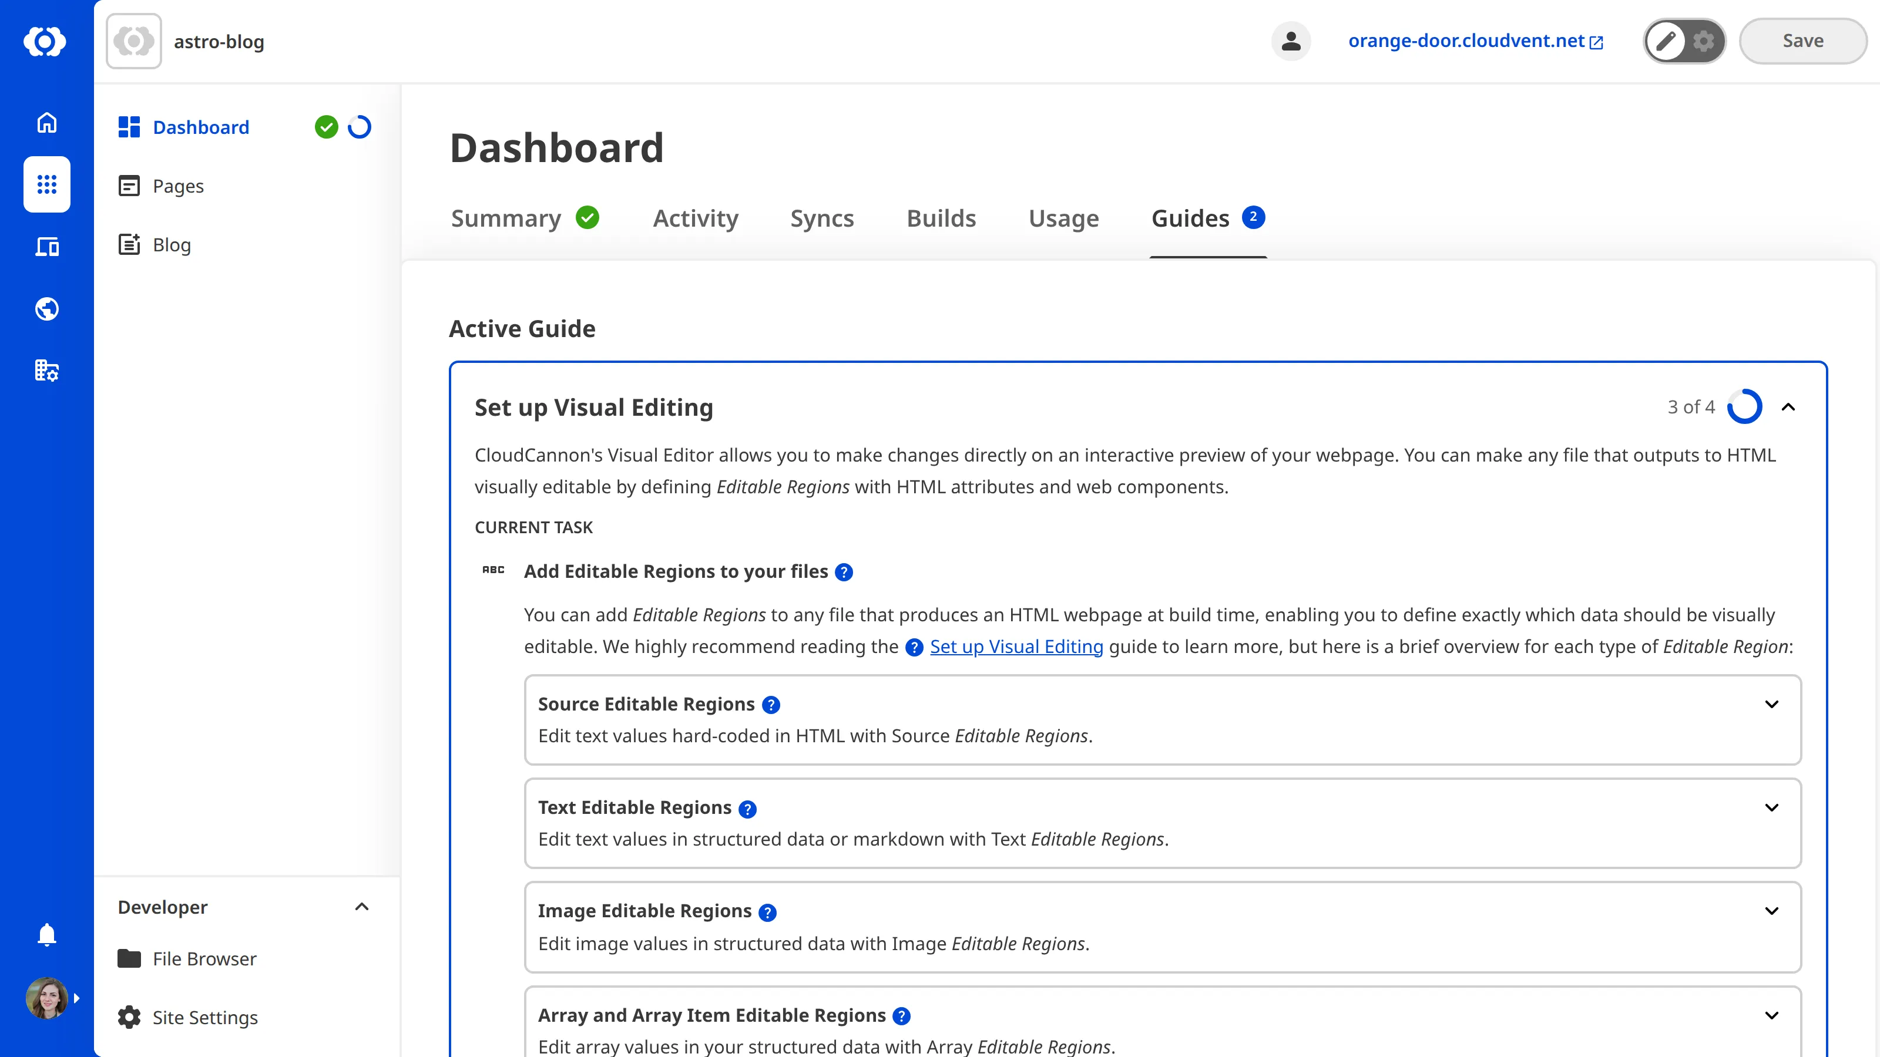The width and height of the screenshot is (1880, 1057).
Task: Click the help icon beside Source Editable Regions
Action: 771,705
